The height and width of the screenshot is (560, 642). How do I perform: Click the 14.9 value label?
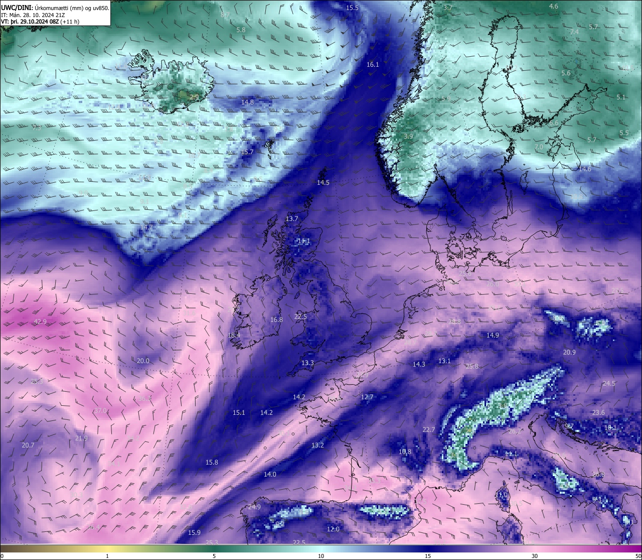click(493, 335)
